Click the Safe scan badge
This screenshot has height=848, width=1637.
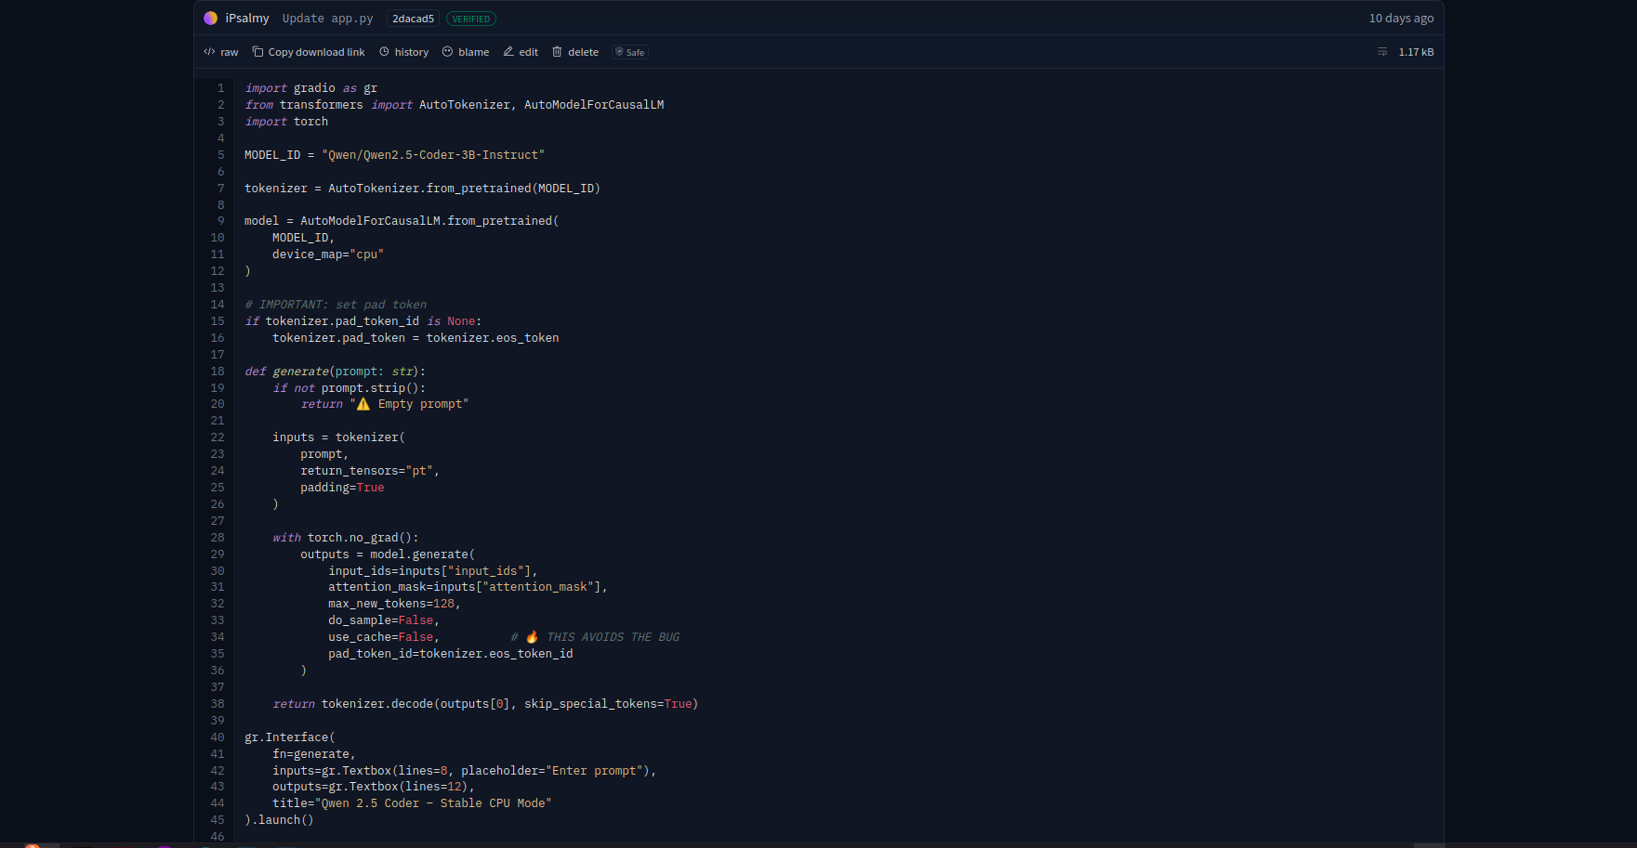629,52
